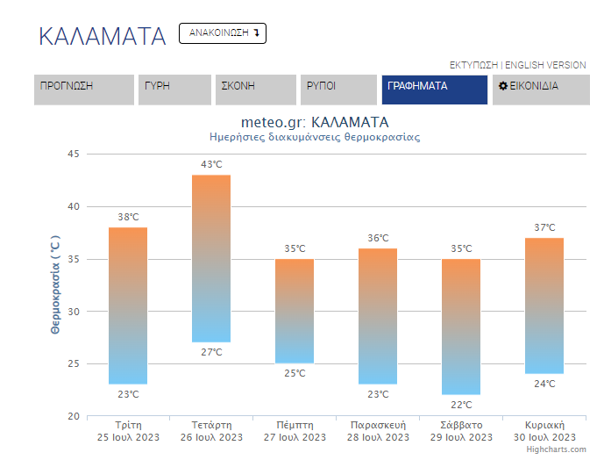Open the ΓΥΡΗ tab
This screenshot has width=604, height=460.
point(174,90)
